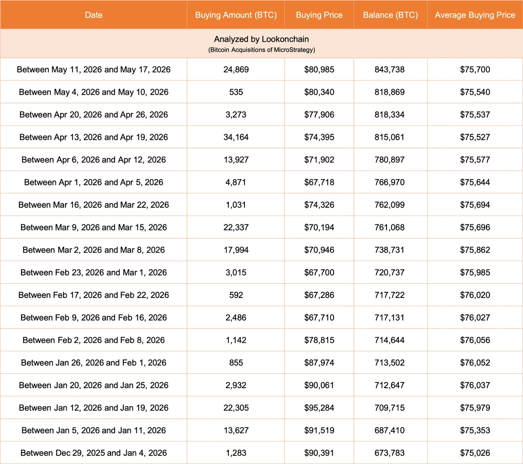Click the Apr 6 to Apr 12, 2026 row date
523x464 pixels.
click(x=94, y=160)
